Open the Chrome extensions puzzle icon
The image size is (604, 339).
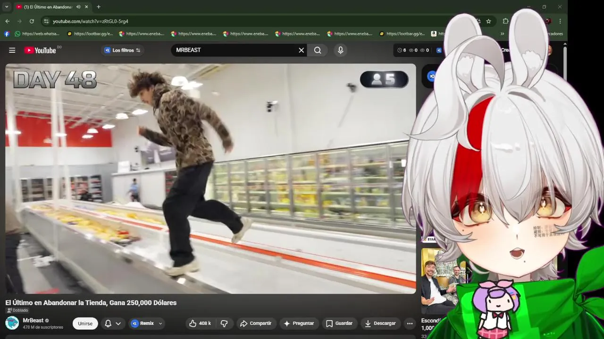pos(505,21)
